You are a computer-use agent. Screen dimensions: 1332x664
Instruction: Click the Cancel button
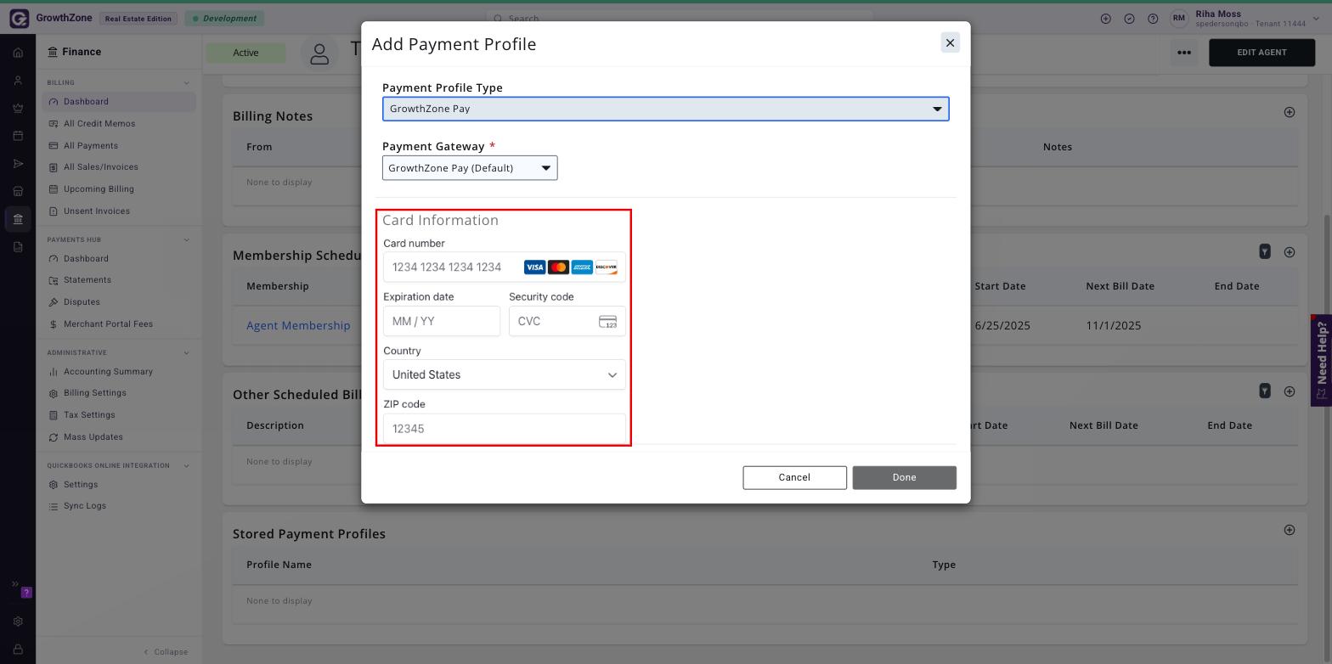pyautogui.click(x=794, y=477)
